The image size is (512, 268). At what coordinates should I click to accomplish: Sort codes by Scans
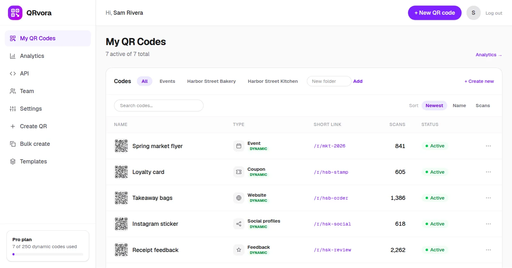[x=483, y=106]
